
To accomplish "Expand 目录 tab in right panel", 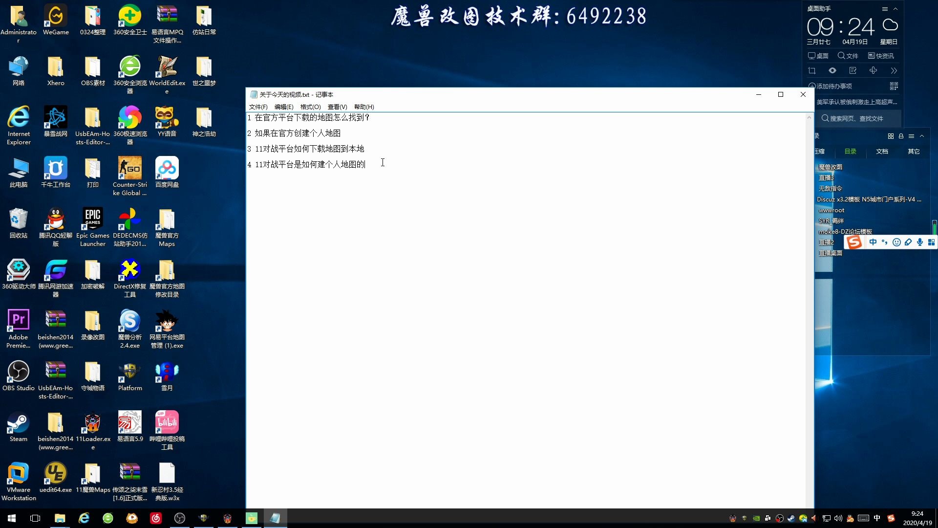I will [851, 151].
